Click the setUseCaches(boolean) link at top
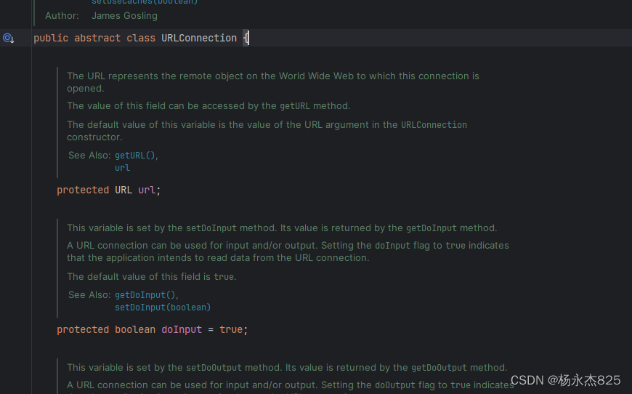The image size is (632, 394). pyautogui.click(x=145, y=2)
